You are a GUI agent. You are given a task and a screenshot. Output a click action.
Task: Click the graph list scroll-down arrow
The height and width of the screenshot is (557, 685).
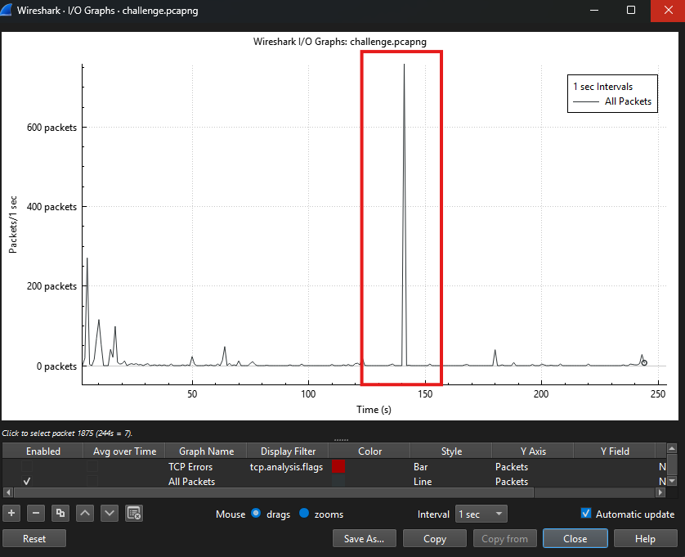pyautogui.click(x=672, y=482)
